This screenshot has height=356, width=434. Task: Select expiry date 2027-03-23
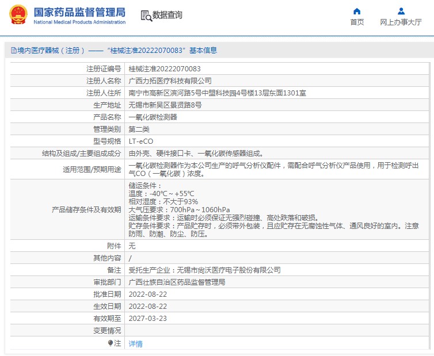click(x=148, y=319)
